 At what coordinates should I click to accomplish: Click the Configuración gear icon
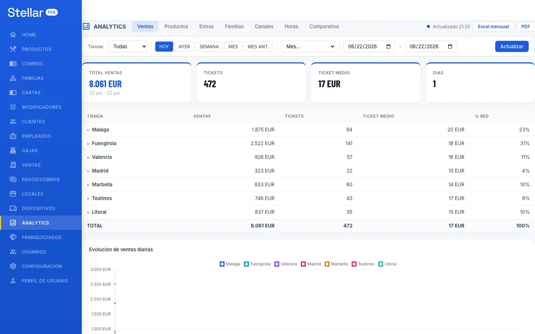(x=13, y=266)
